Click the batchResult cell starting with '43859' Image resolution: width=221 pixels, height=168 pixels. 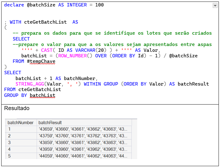pos(83,143)
